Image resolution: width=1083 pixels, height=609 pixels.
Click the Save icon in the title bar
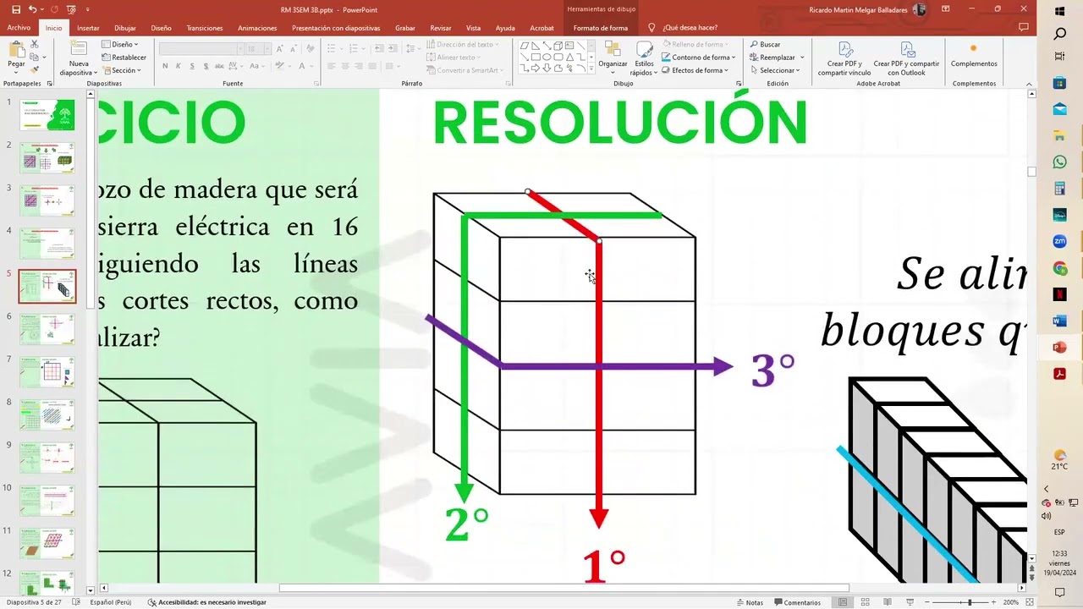point(15,9)
